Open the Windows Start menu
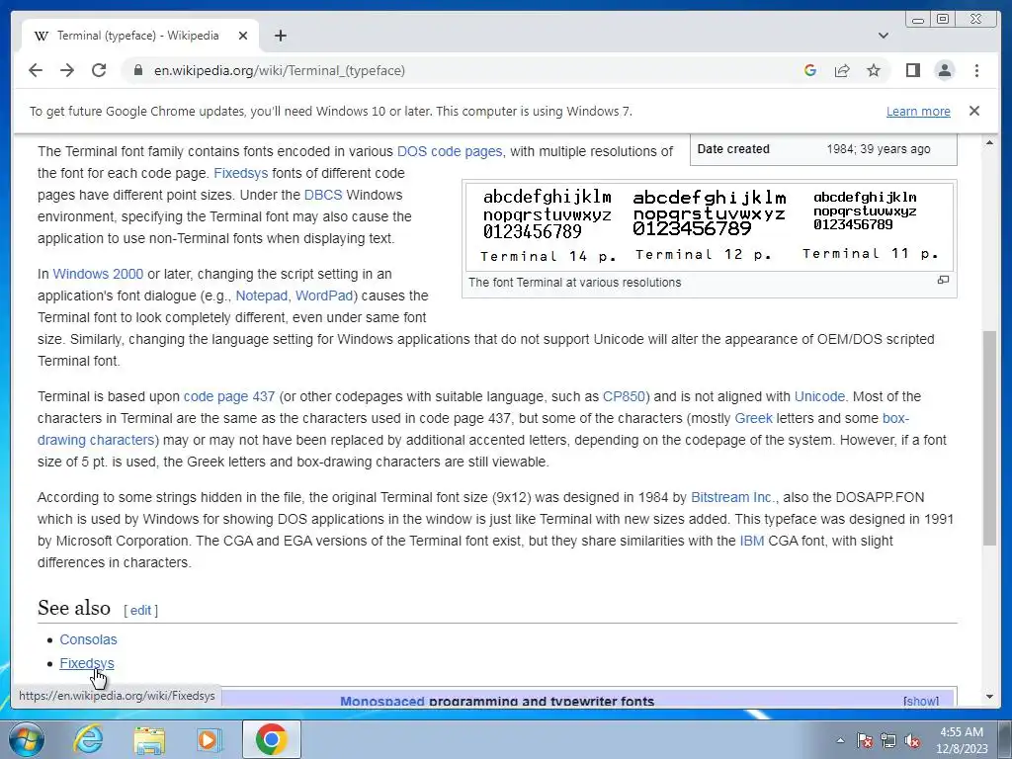This screenshot has height=759, width=1012. pyautogui.click(x=27, y=739)
